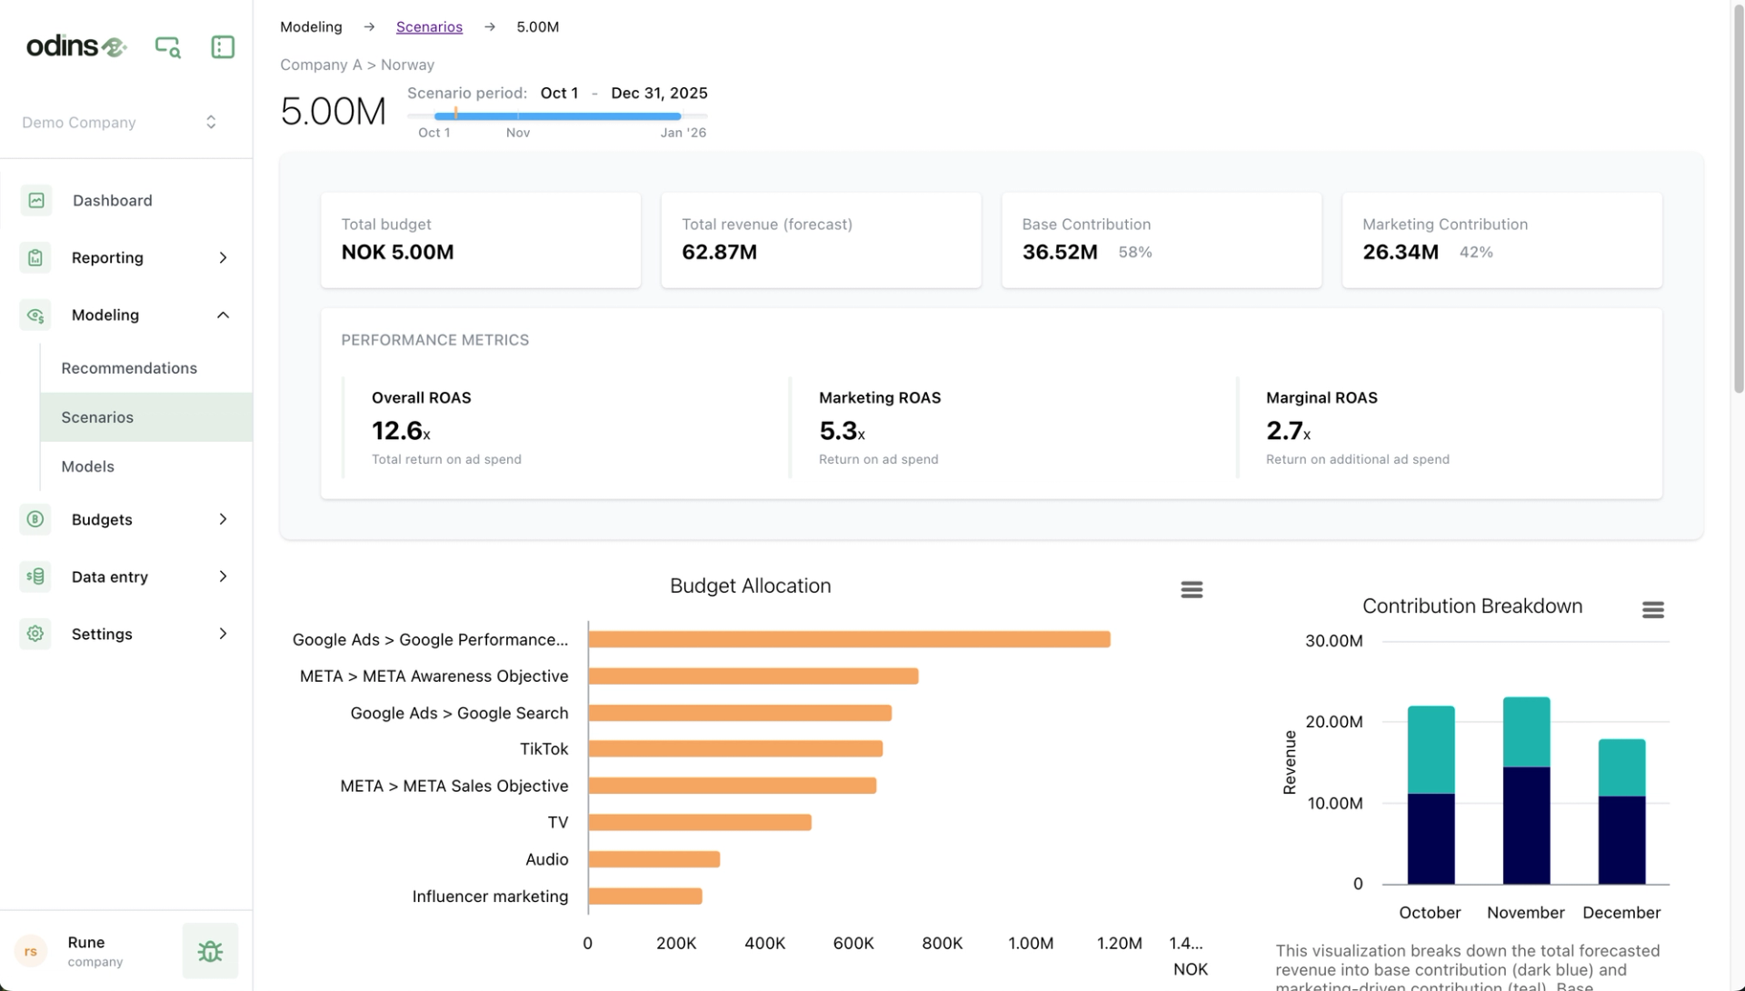The image size is (1745, 991).
Task: Open the Recommendations menu item
Action: [x=129, y=368]
